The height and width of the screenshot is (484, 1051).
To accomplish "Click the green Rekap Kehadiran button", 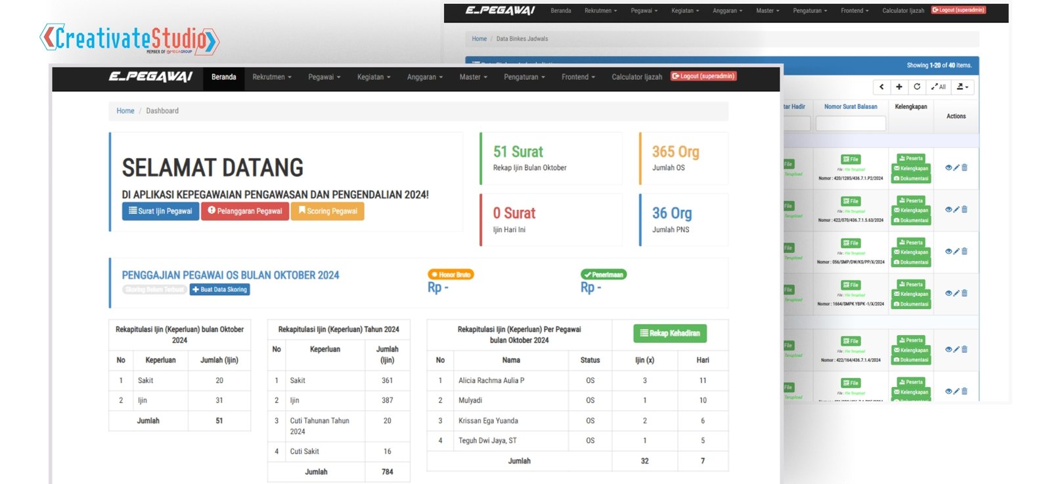I will 670,333.
